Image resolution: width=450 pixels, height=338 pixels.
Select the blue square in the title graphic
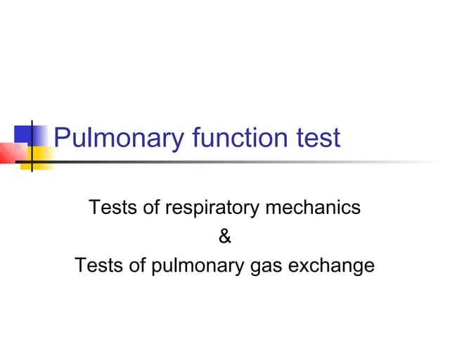[21, 134]
